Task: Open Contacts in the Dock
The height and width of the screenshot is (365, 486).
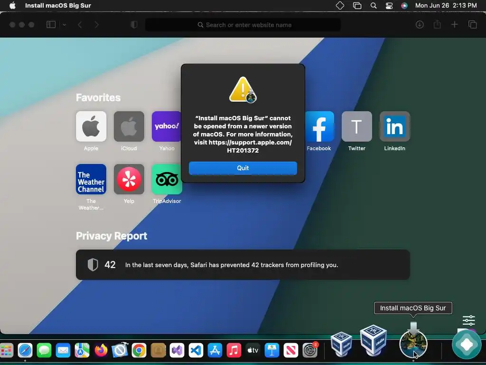Action: tap(158, 351)
